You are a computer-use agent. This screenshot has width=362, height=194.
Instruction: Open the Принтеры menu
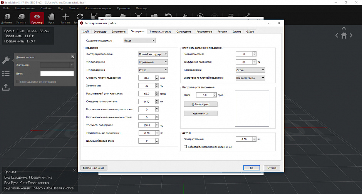124,8
